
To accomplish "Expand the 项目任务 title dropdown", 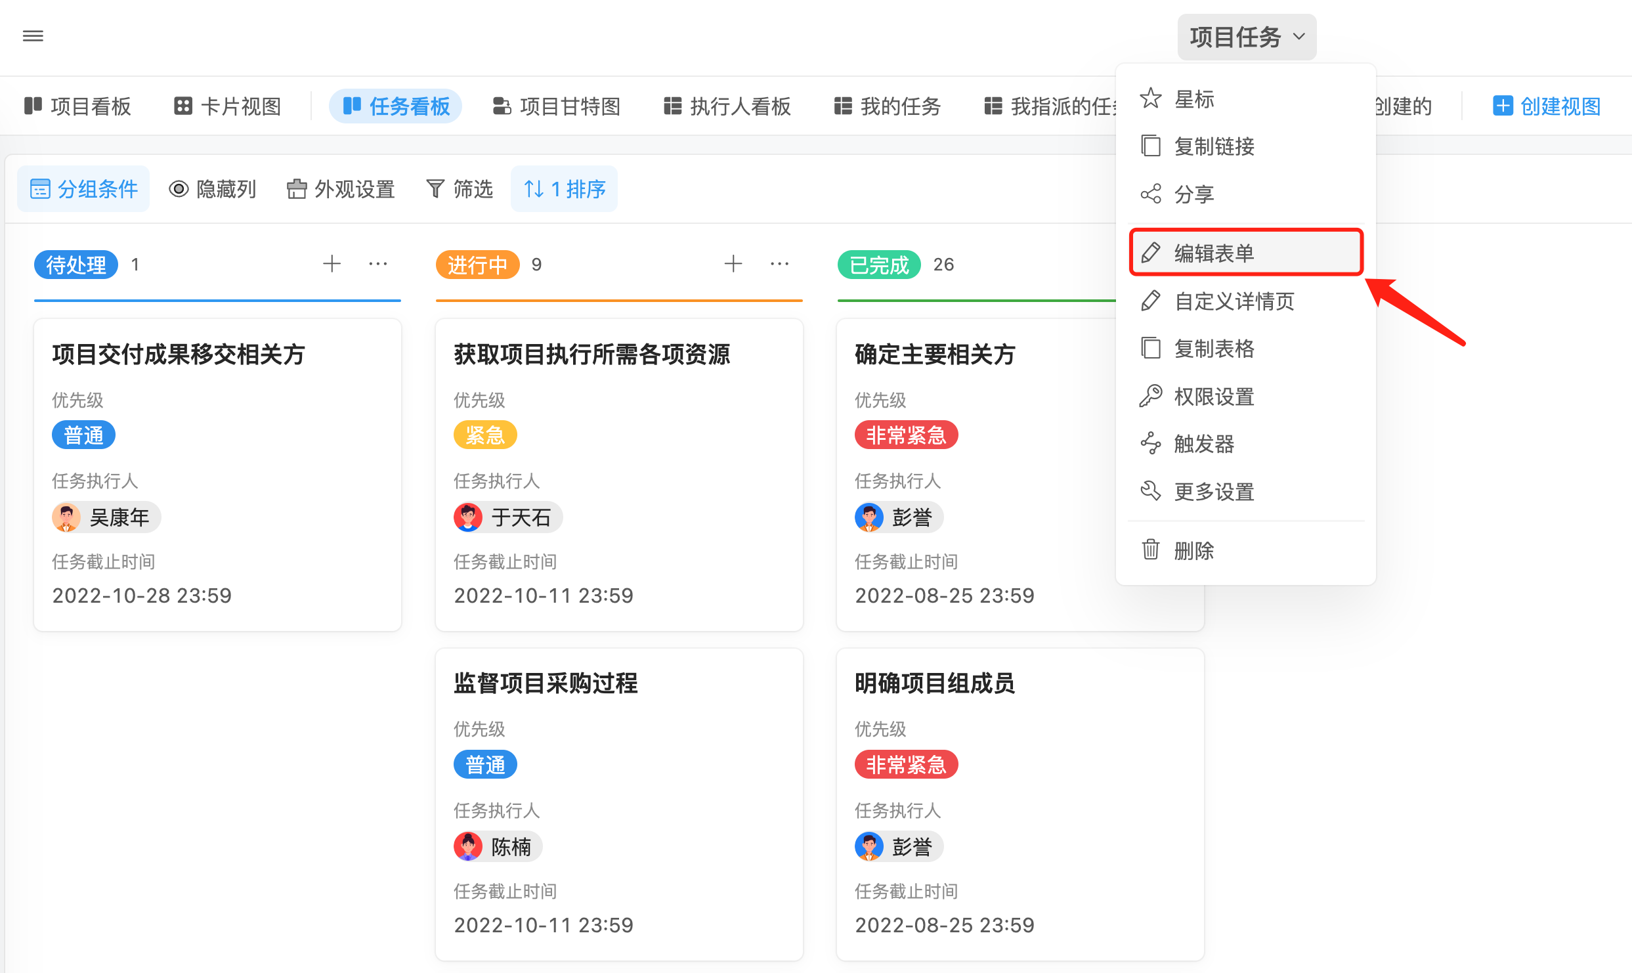I will pos(1247,37).
